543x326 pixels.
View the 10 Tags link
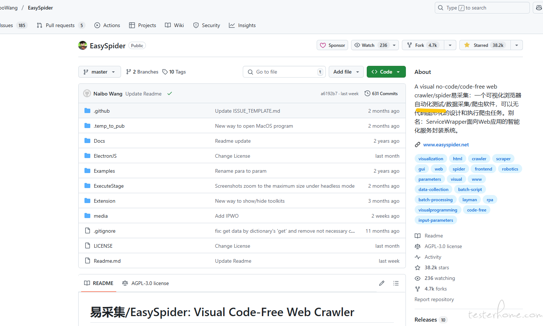click(x=174, y=72)
